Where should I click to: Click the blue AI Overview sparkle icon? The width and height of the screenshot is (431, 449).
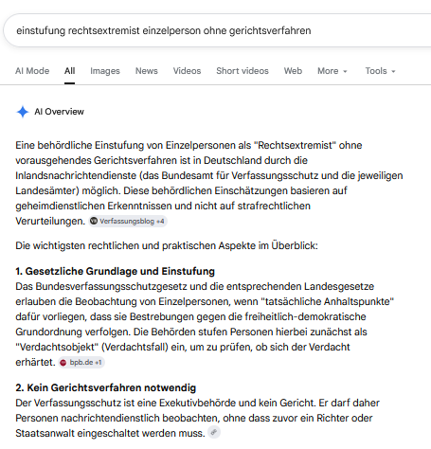click(x=23, y=112)
